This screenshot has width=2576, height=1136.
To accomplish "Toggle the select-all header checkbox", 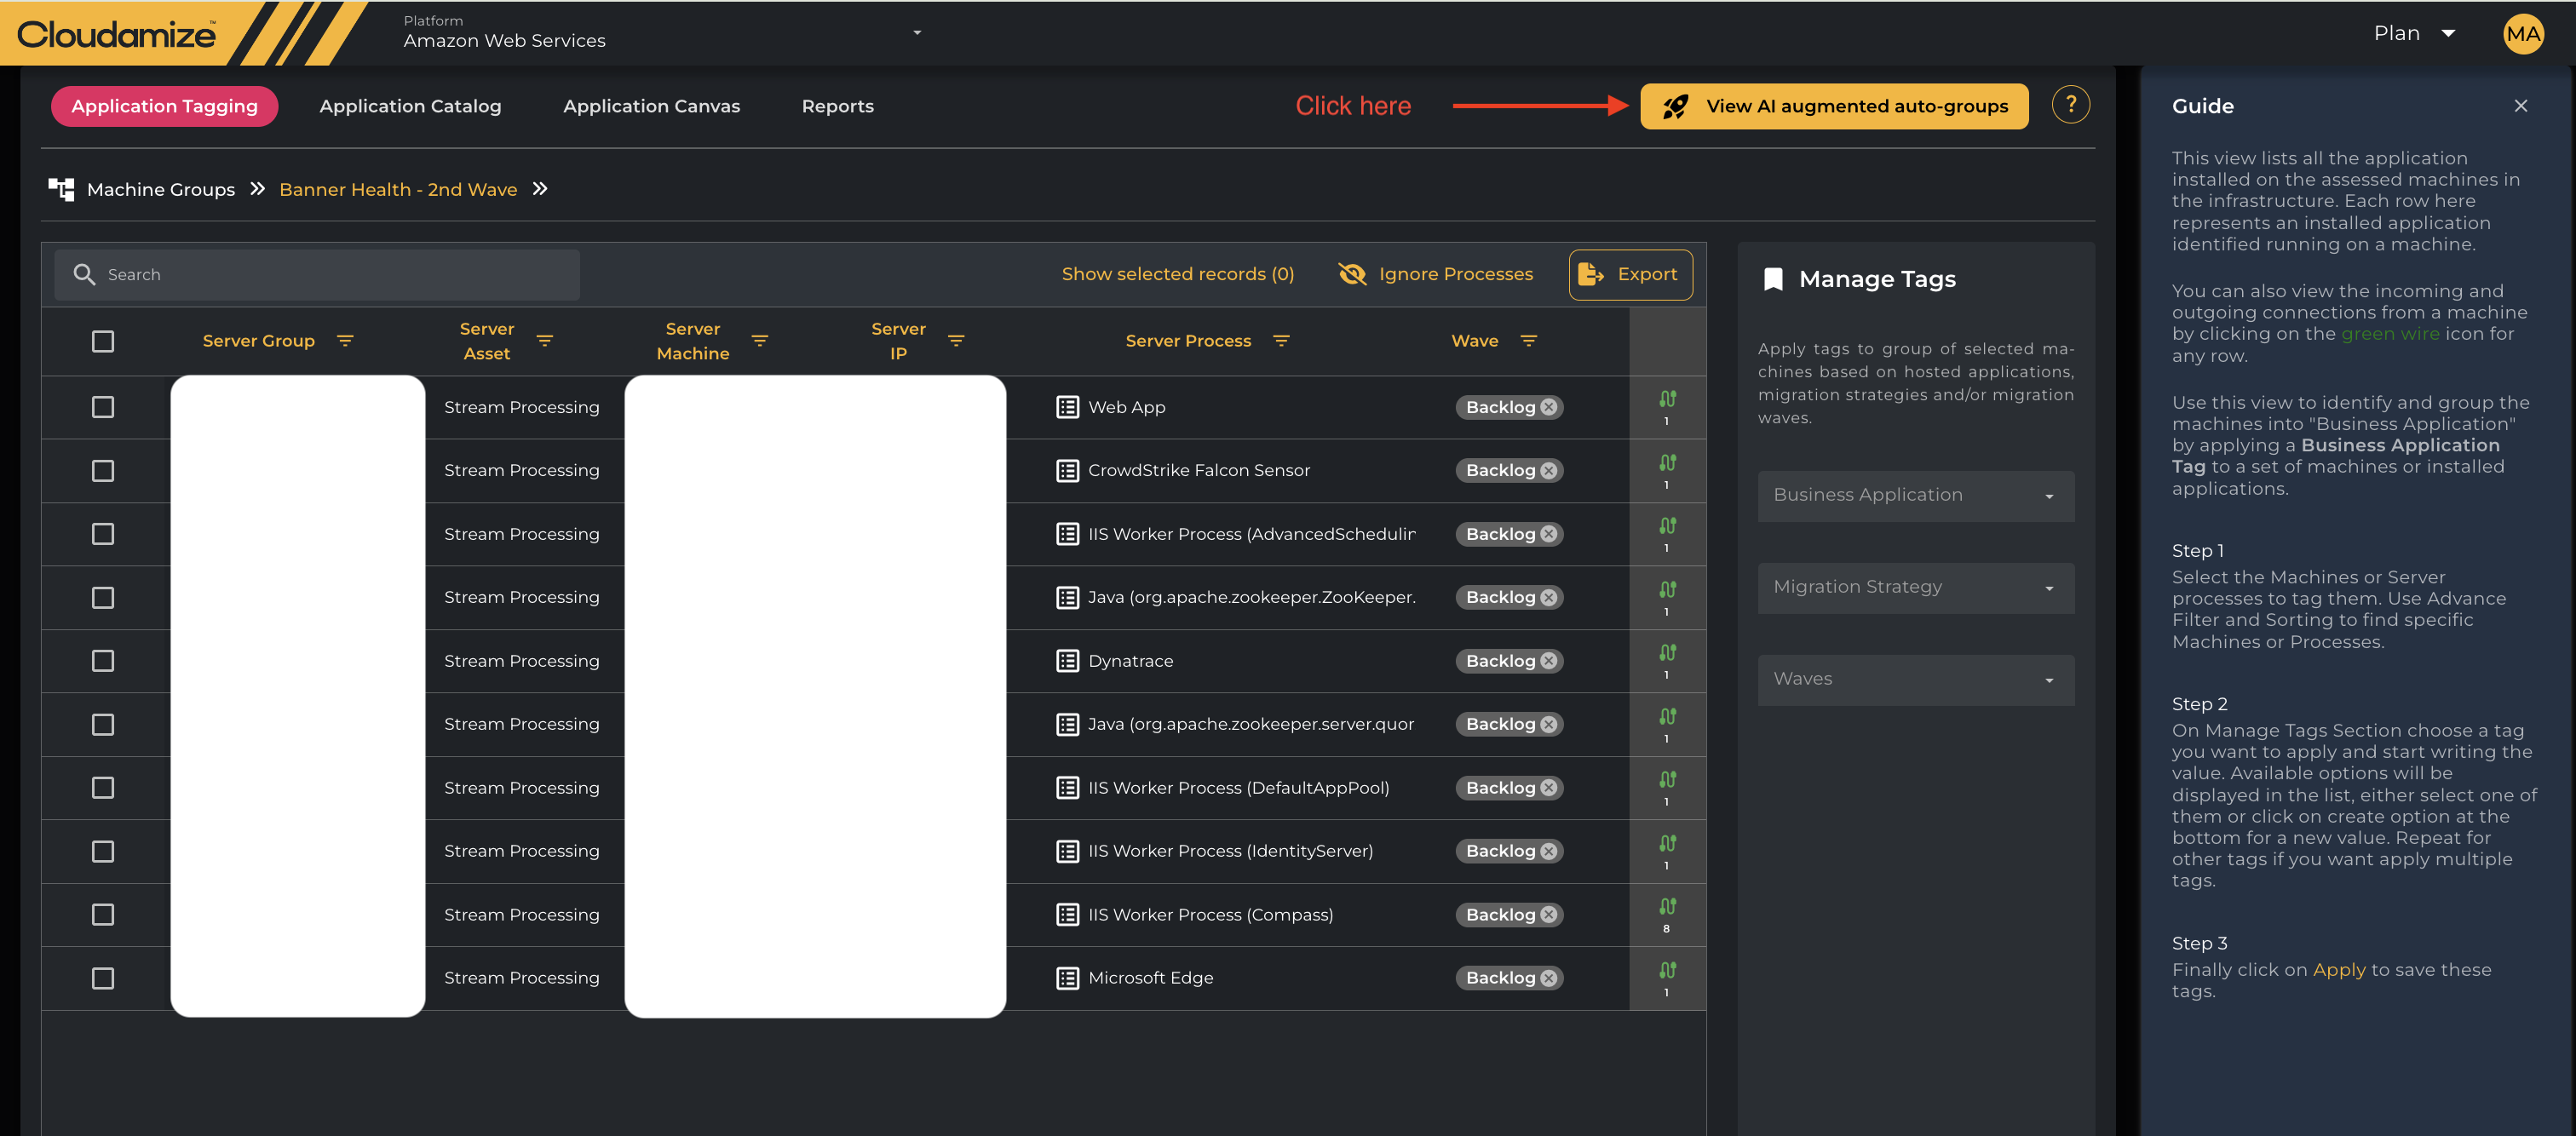I will (103, 341).
